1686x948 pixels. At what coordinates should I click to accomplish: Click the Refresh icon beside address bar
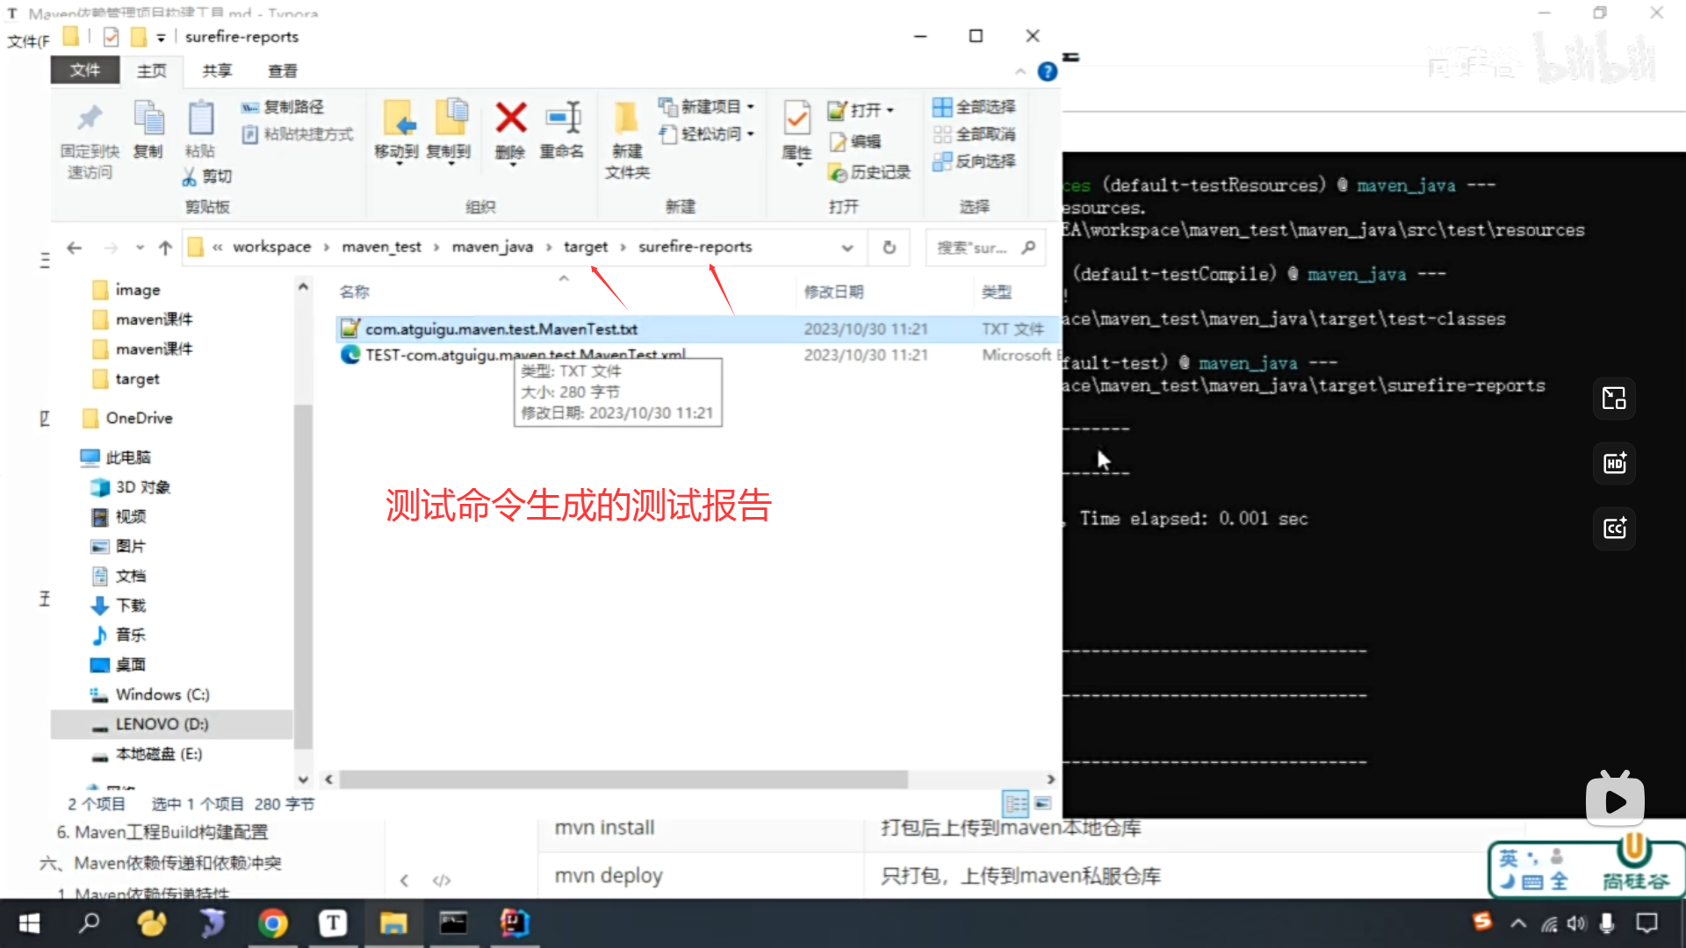(889, 248)
